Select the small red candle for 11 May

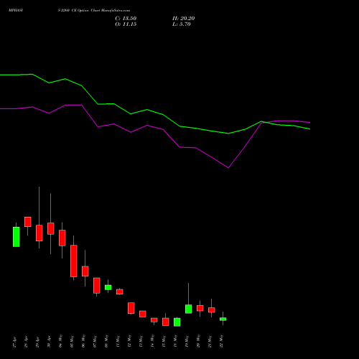coord(120,292)
